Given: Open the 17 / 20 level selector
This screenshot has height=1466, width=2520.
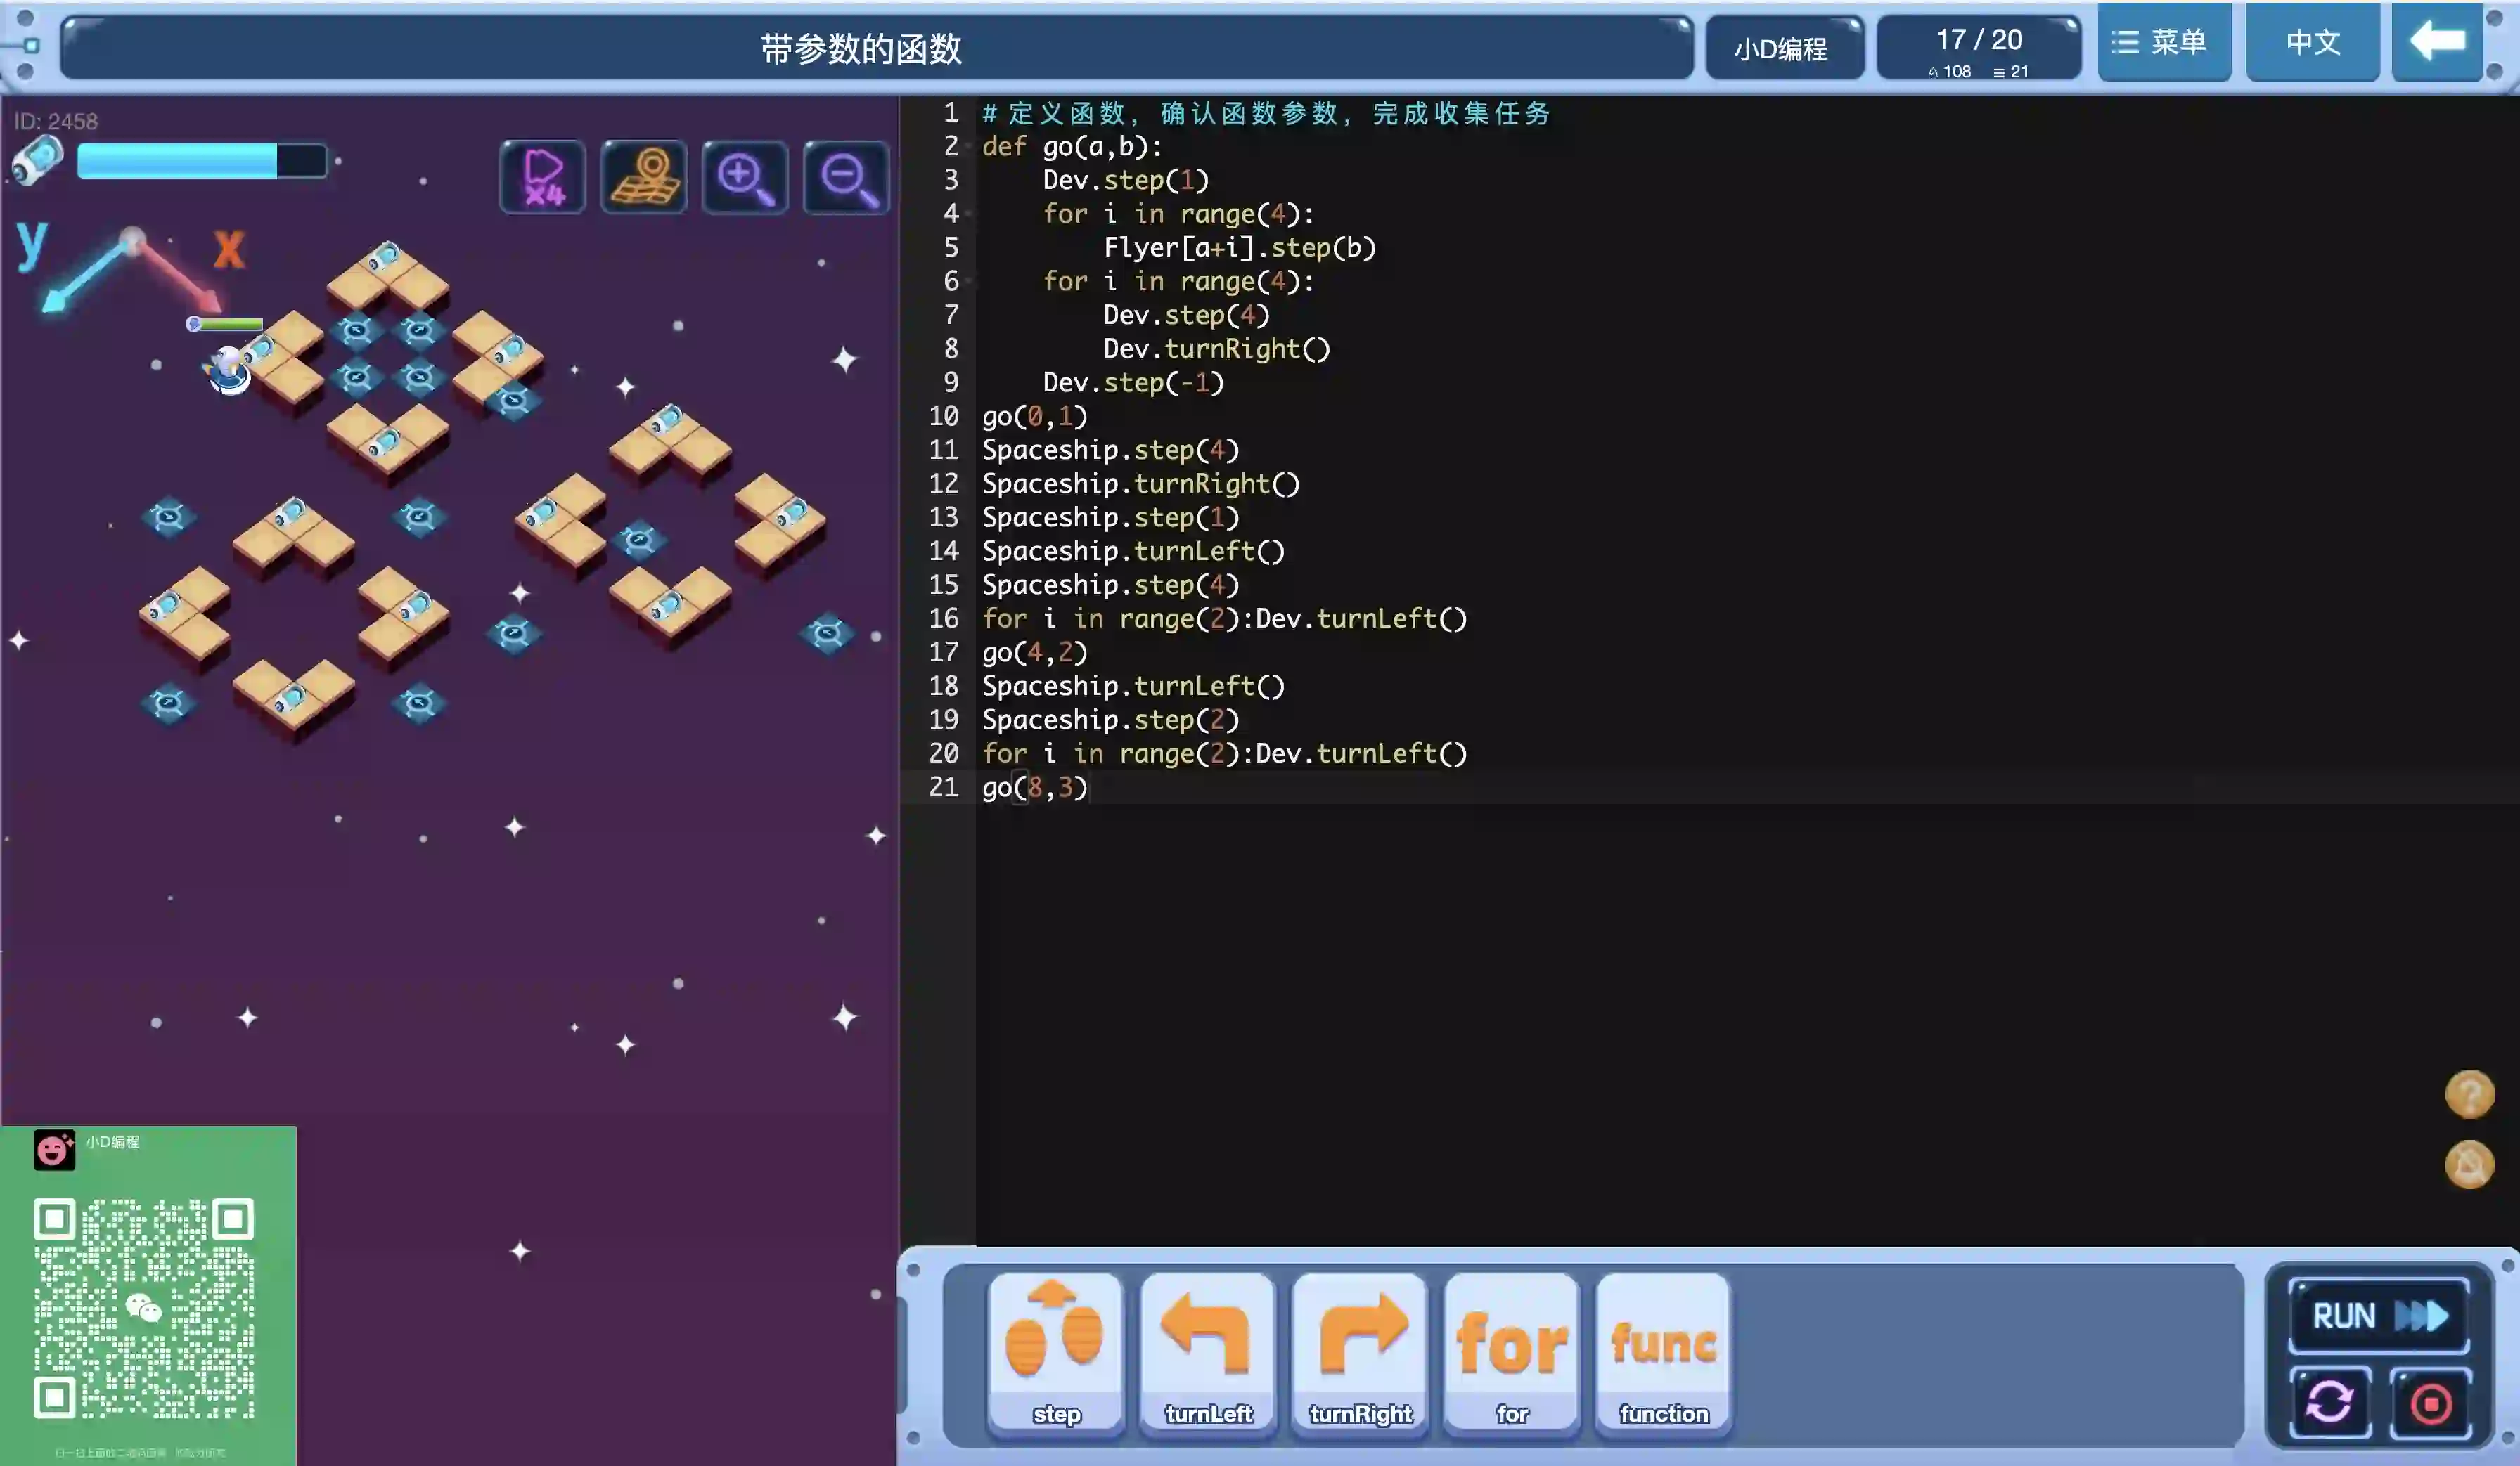Looking at the screenshot, I should pyautogui.click(x=1978, y=46).
